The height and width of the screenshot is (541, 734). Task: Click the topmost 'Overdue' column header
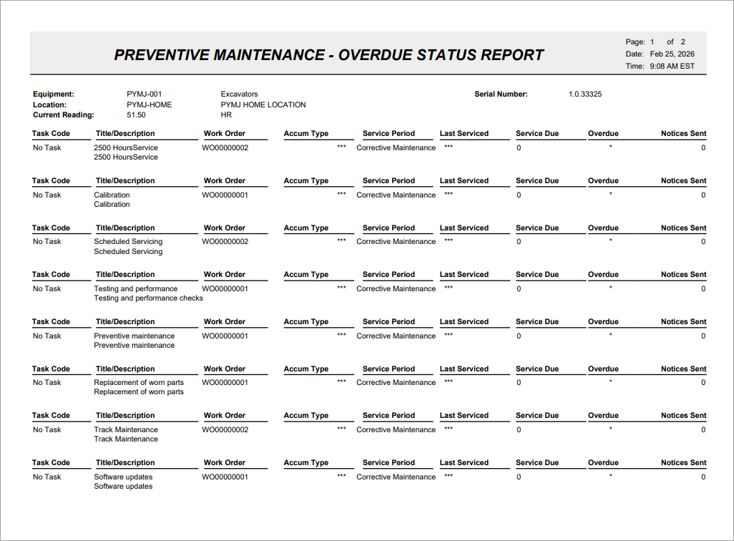tap(603, 134)
